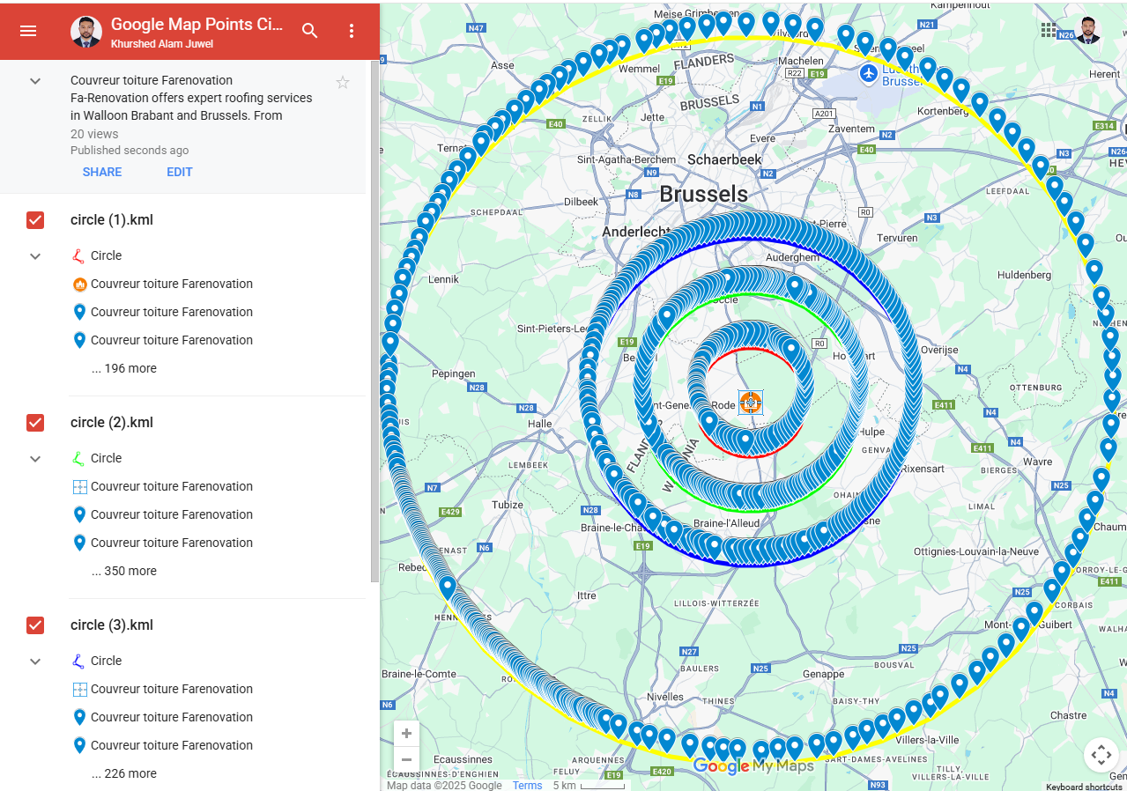Image resolution: width=1127 pixels, height=791 pixels.
Task: Open the Terms link
Action: (527, 785)
